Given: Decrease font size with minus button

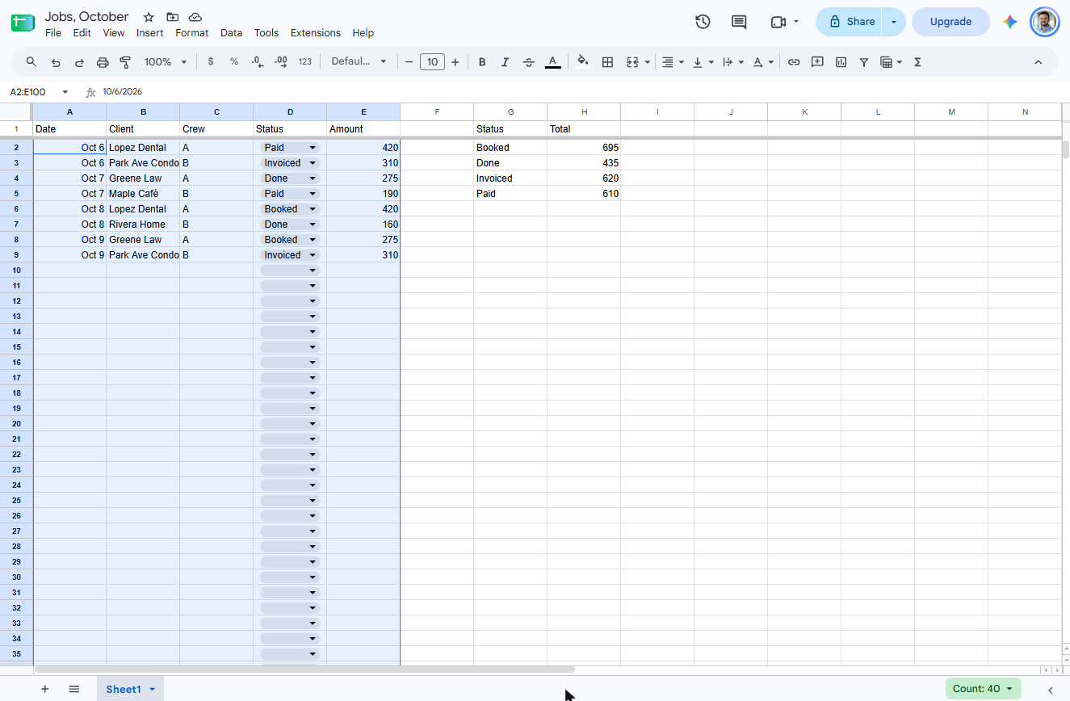Looking at the screenshot, I should pyautogui.click(x=409, y=62).
